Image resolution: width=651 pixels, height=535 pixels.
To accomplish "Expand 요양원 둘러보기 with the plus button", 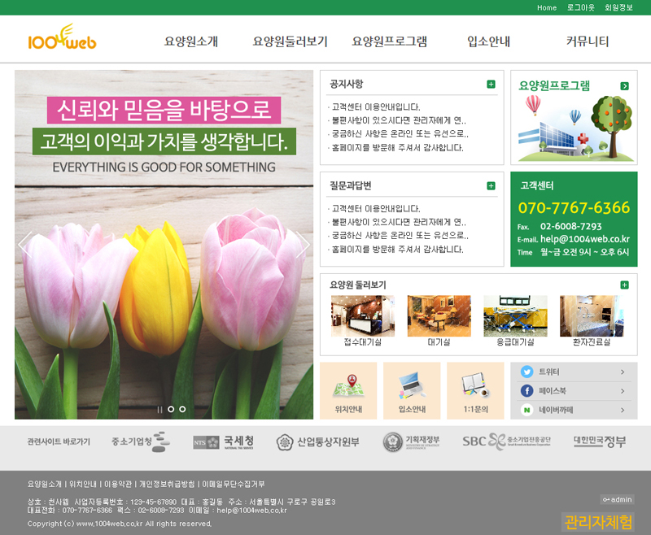I will pyautogui.click(x=624, y=285).
